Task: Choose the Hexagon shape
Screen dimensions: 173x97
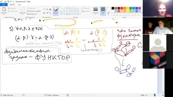Action: (69, 11)
